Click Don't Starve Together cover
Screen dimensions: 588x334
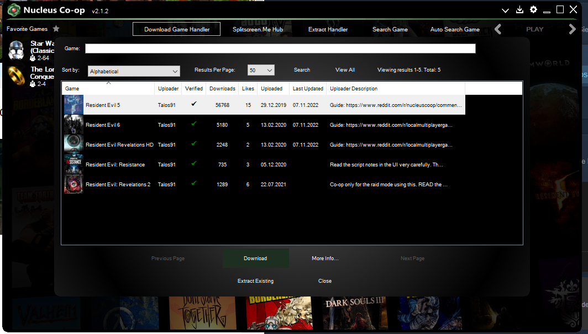click(203, 313)
